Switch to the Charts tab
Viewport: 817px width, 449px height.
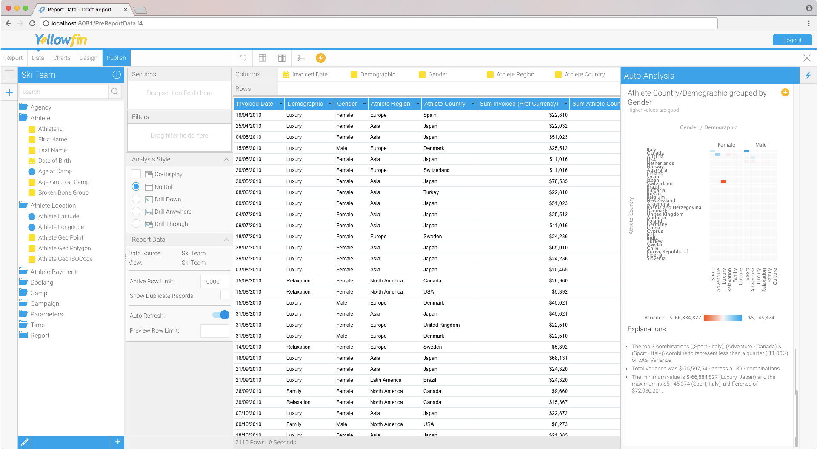(x=62, y=58)
